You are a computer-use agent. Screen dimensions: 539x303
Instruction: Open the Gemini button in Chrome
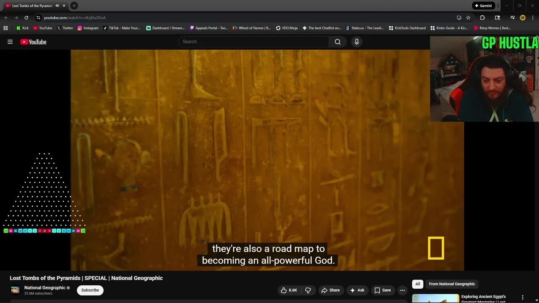coord(483,5)
